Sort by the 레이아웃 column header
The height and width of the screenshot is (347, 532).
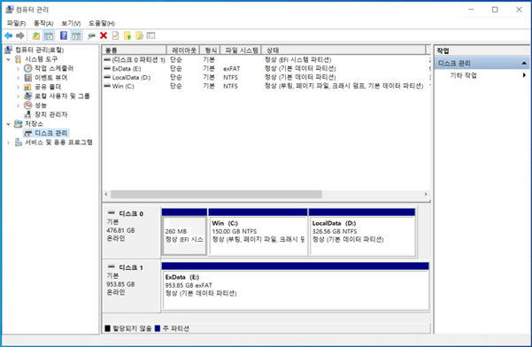(183, 50)
